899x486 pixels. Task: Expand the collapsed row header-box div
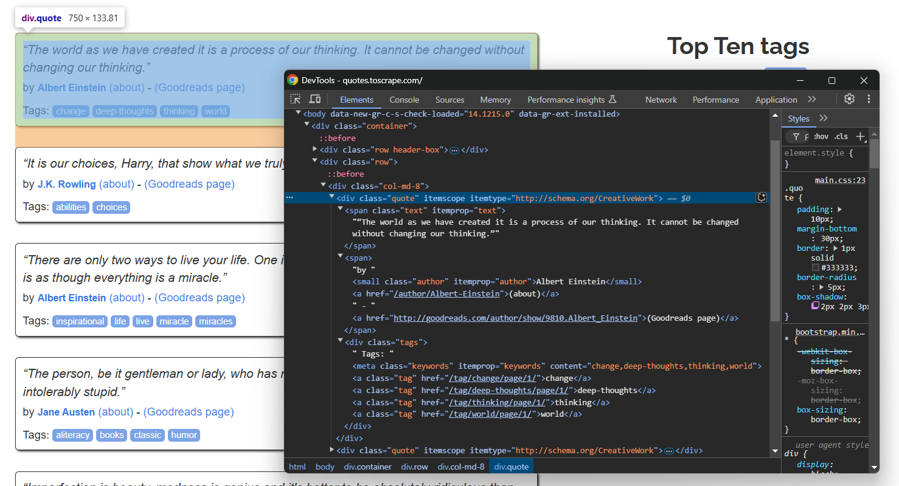(x=315, y=149)
